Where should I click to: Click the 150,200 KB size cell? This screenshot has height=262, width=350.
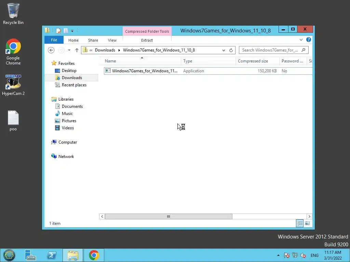click(267, 71)
